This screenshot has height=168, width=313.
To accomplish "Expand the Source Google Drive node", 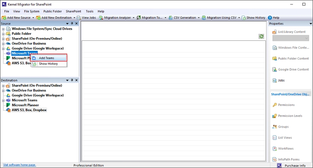I will coord(3,48).
